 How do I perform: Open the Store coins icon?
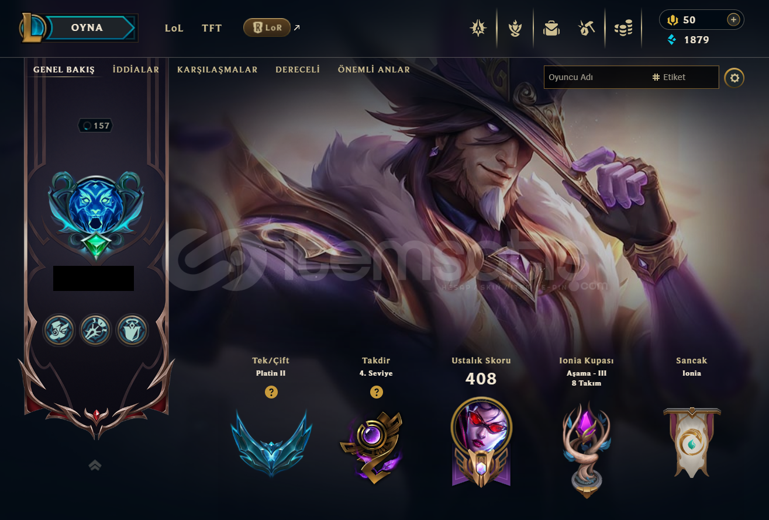tap(623, 28)
